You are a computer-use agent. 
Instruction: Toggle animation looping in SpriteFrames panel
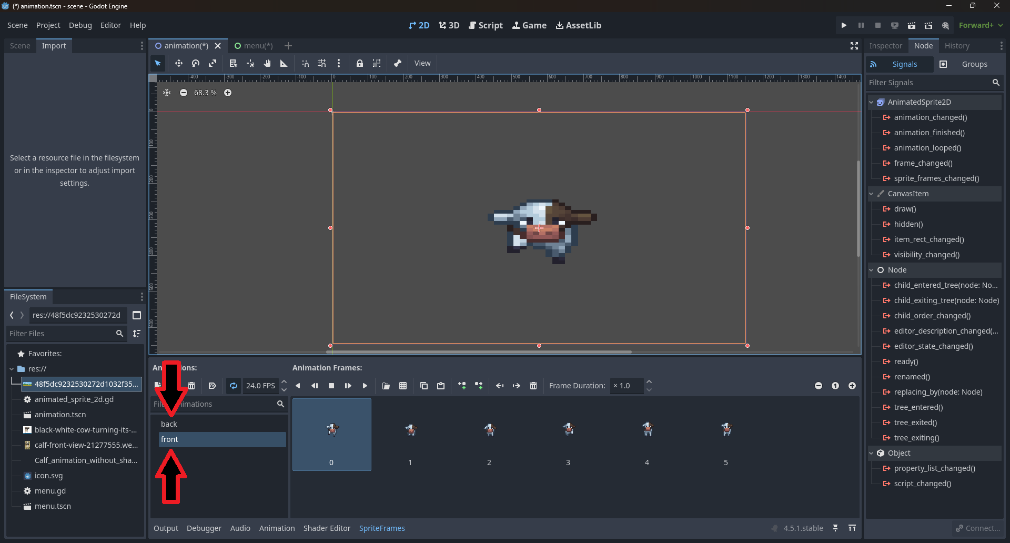[x=233, y=386]
